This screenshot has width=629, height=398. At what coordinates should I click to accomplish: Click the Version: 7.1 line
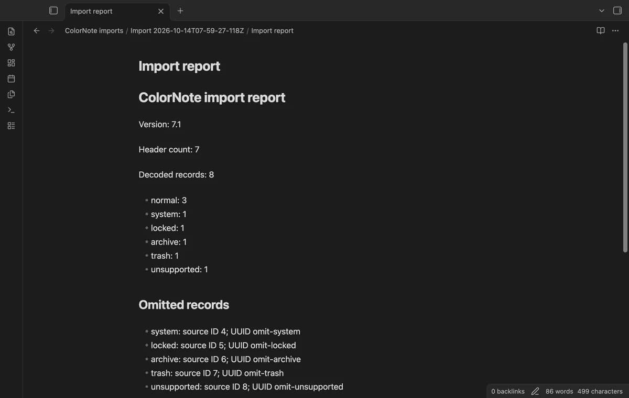[x=160, y=124]
